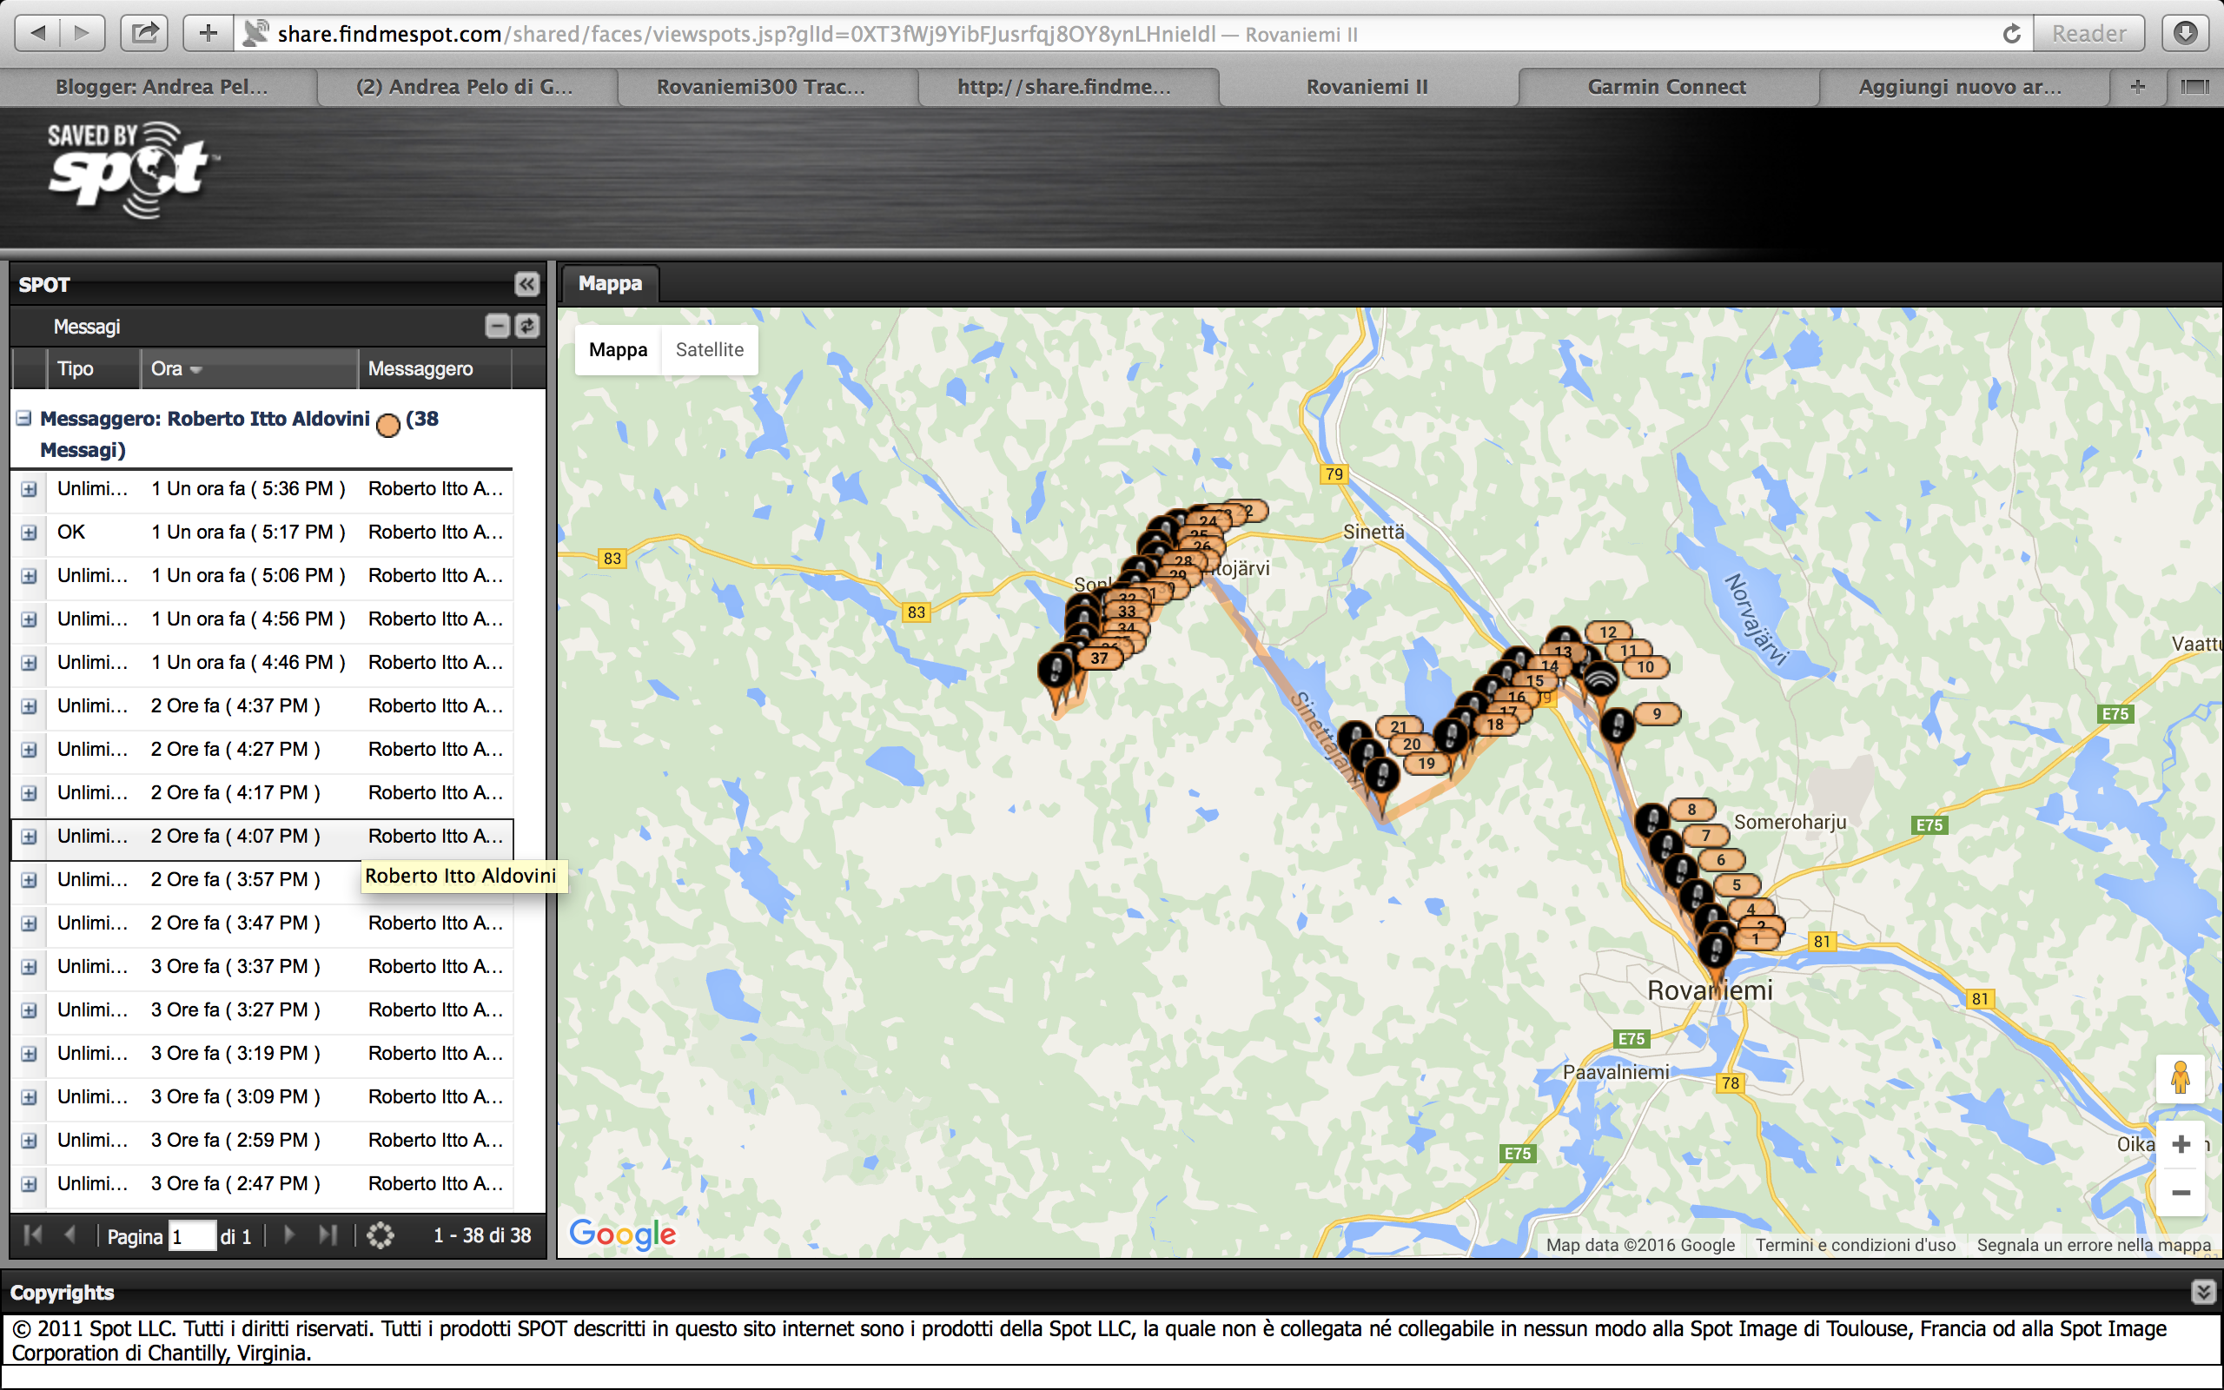Open the Ora column sort dropdown arrow
This screenshot has width=2224, height=1390.
coord(195,369)
